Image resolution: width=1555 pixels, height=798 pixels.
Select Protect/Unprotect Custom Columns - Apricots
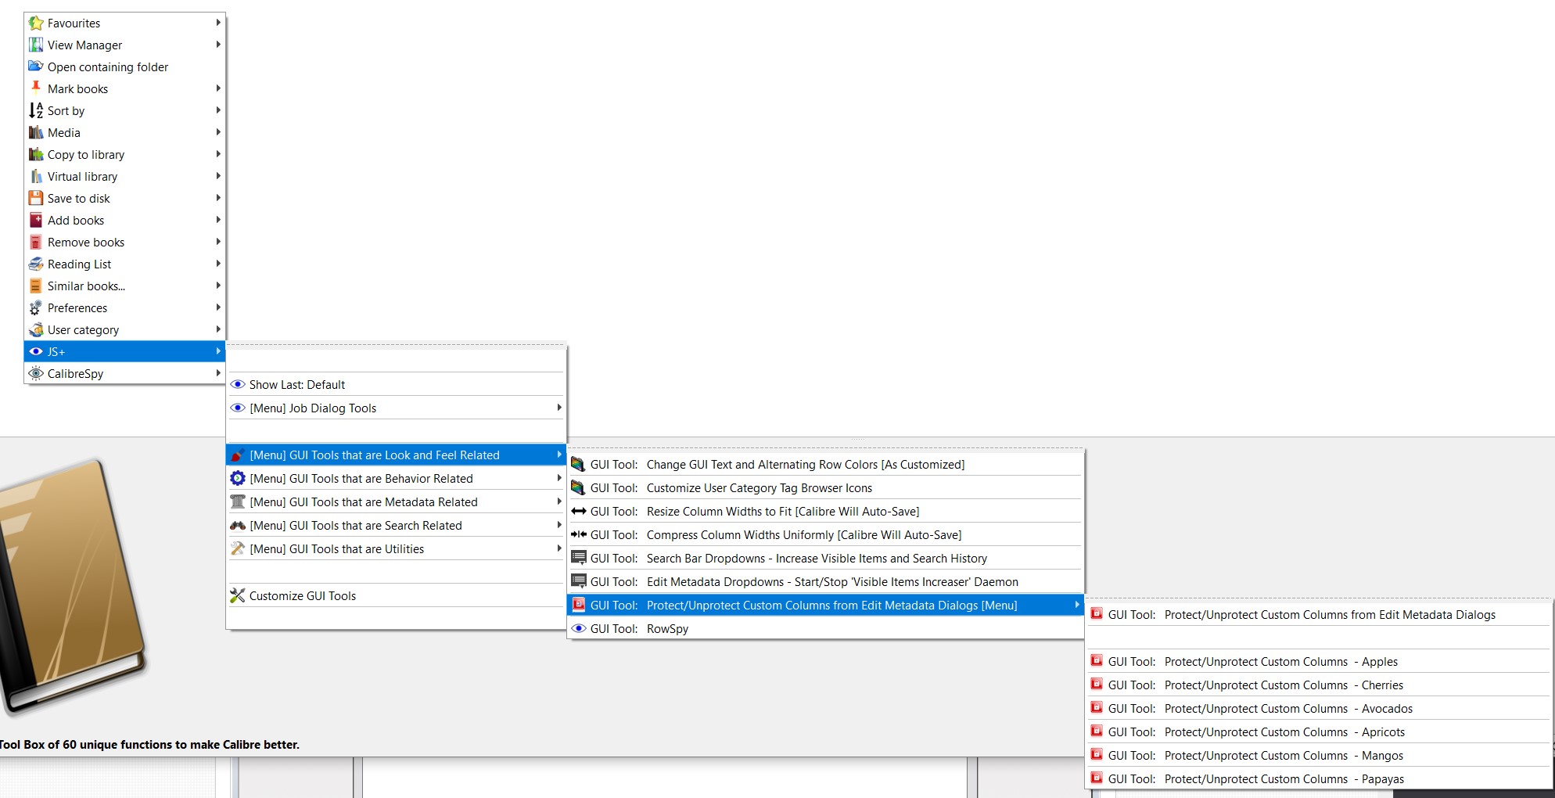coord(1319,732)
